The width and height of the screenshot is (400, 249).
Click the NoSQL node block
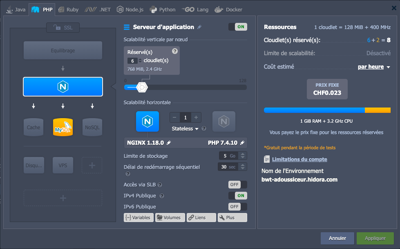coord(92,127)
